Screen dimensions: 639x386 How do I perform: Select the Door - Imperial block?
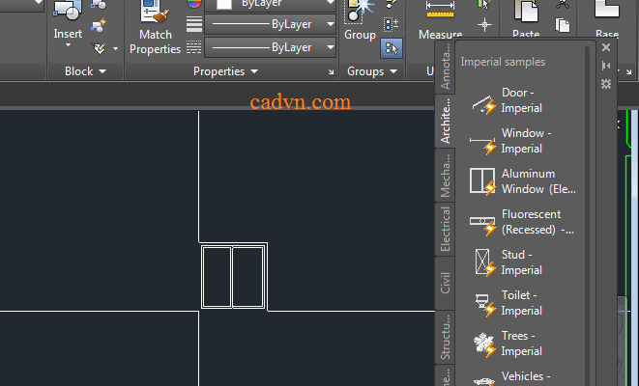point(520,101)
